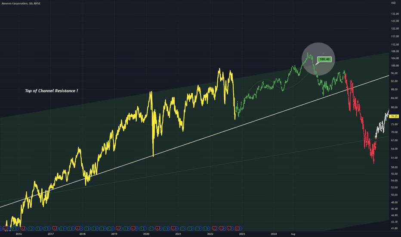This screenshot has height=237, width=401.
Task: Click the 2020 label on time axis
Action: tap(146, 234)
